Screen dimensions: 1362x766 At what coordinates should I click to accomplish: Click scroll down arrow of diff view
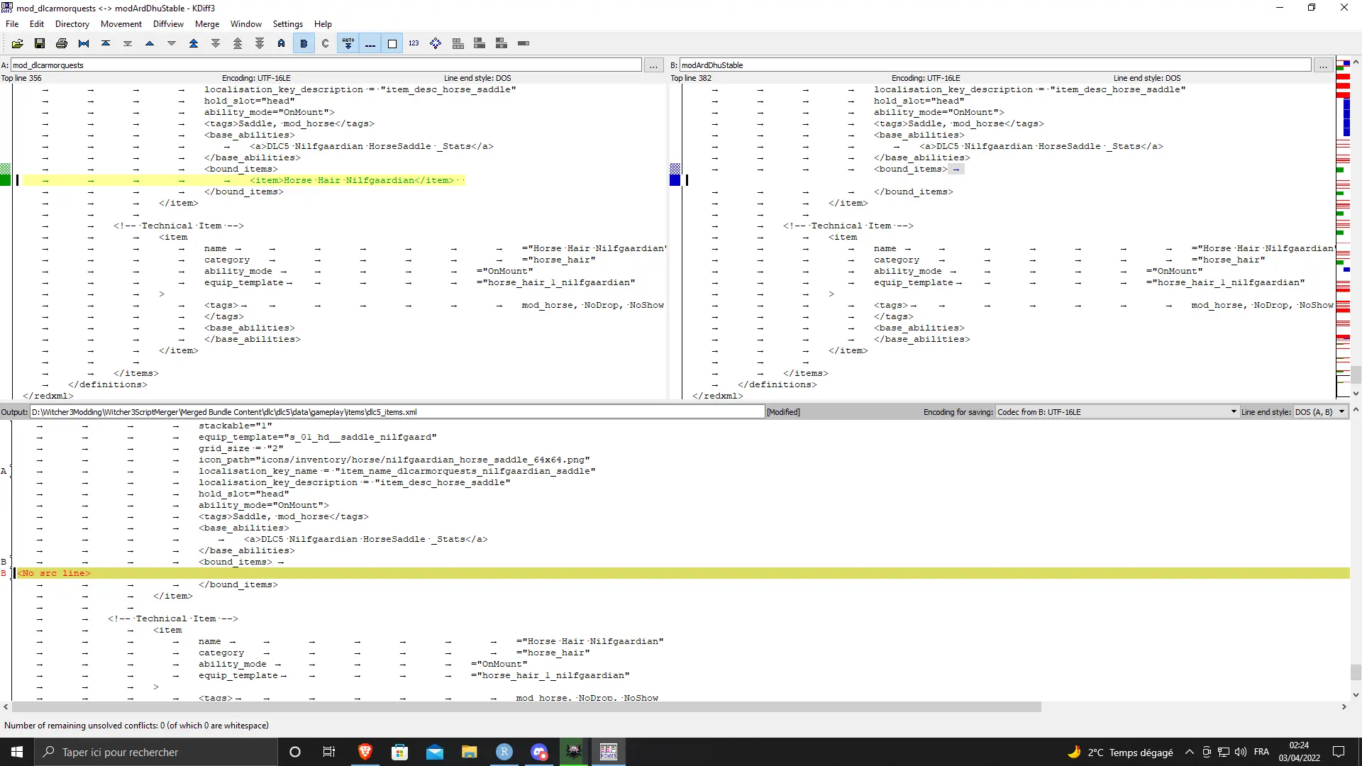1356,394
